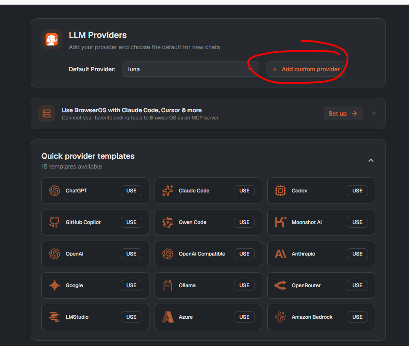Click the Ollama llama icon
The width and height of the screenshot is (409, 346).
point(168,285)
